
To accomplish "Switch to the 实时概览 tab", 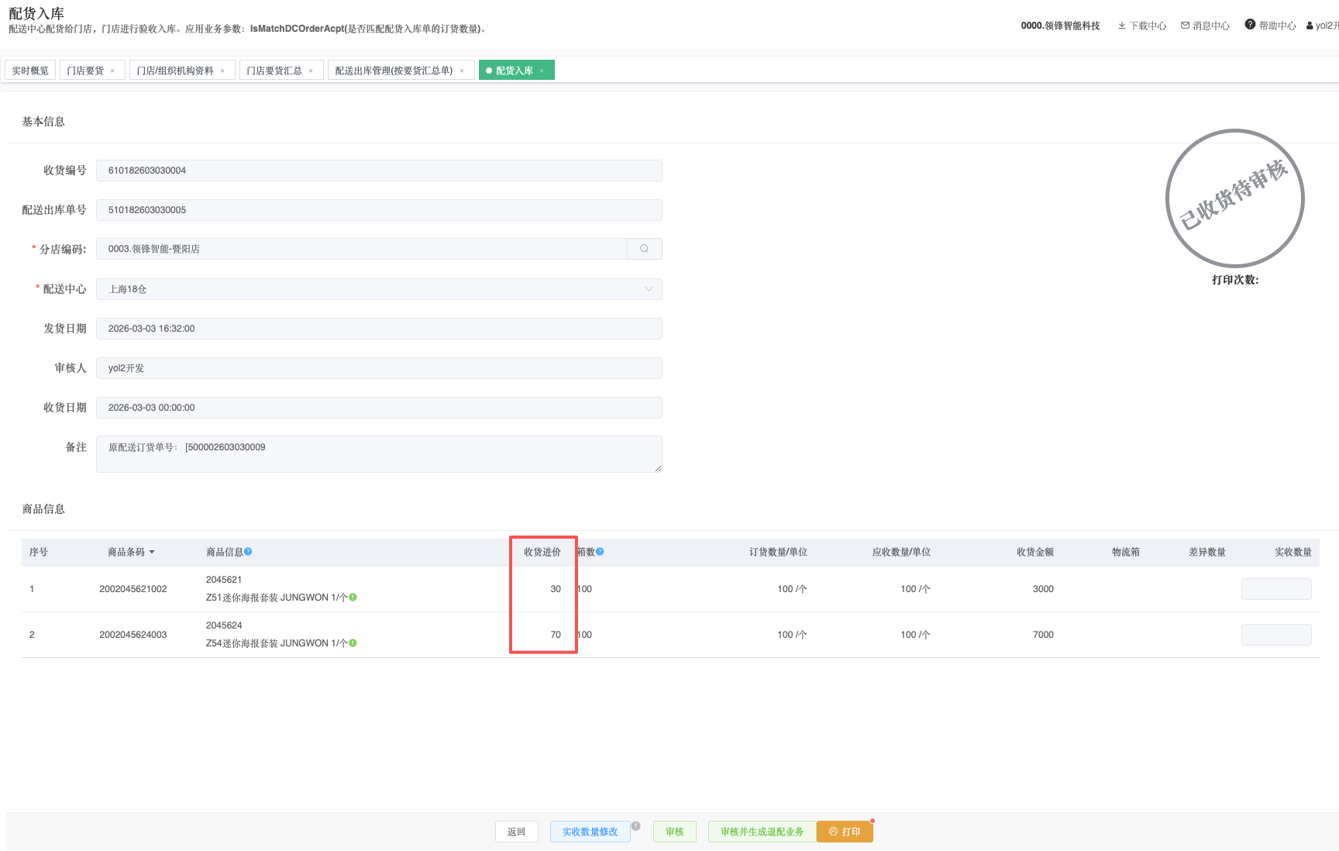I will coord(30,71).
